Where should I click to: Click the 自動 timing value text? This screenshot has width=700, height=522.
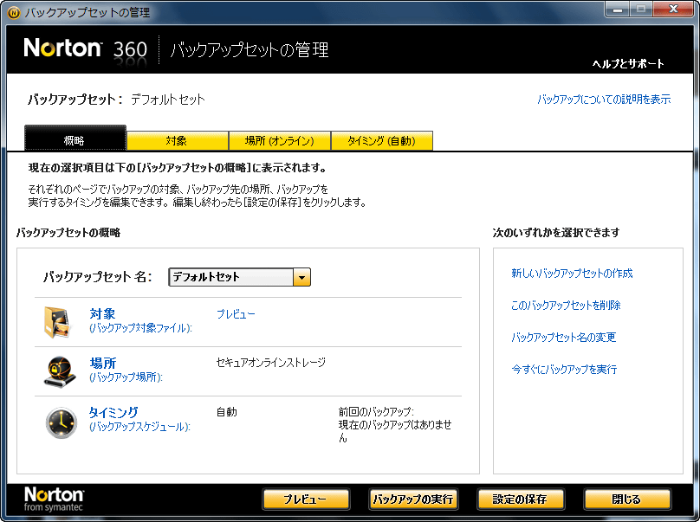click(x=227, y=412)
